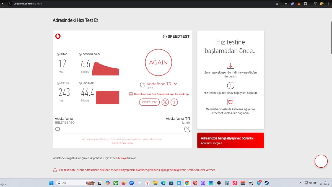
Task: Close the current browser tab X
Action: pos(2,4)
